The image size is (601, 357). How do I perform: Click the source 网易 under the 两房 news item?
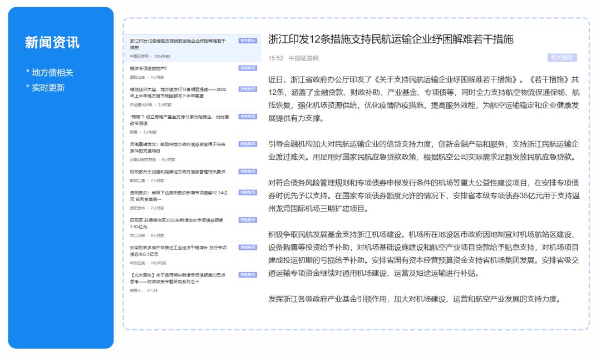tap(132, 132)
